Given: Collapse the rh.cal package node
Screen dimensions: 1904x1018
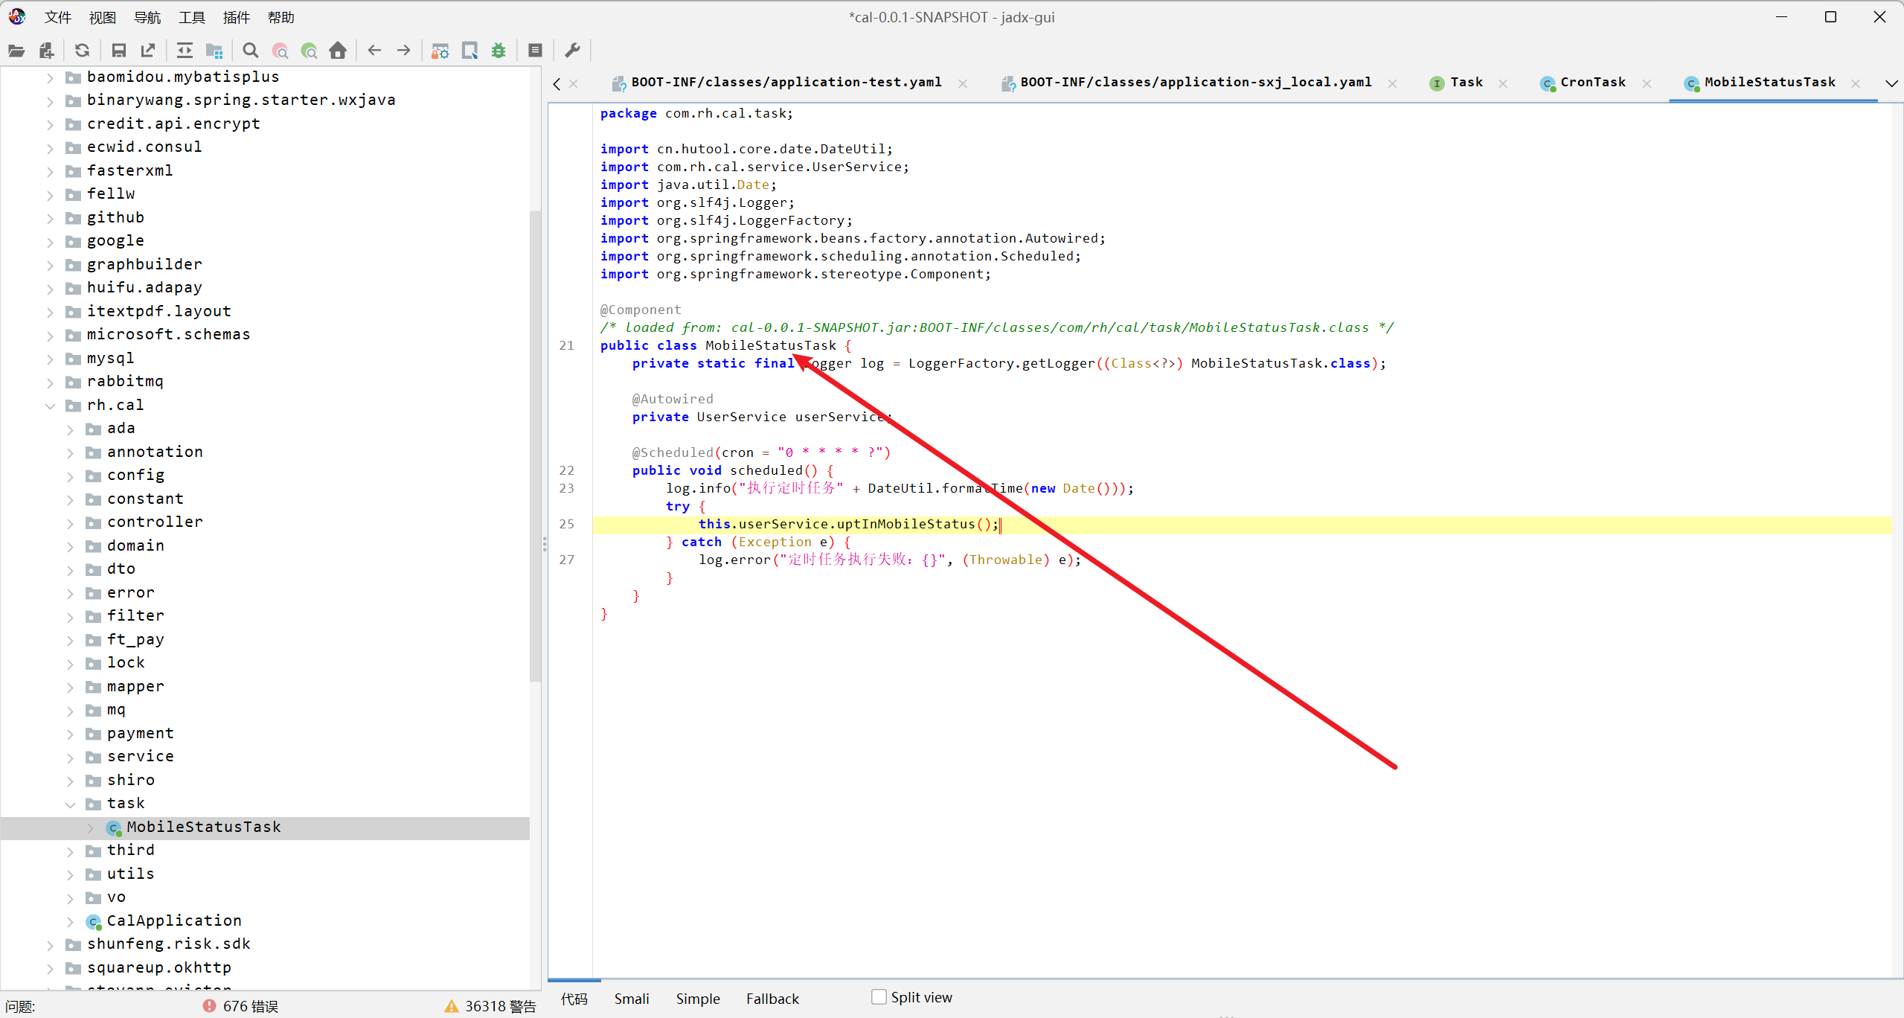Looking at the screenshot, I should (x=50, y=406).
